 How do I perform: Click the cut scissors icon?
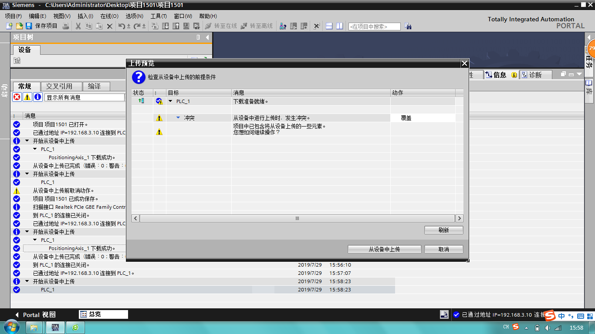[x=78, y=26]
